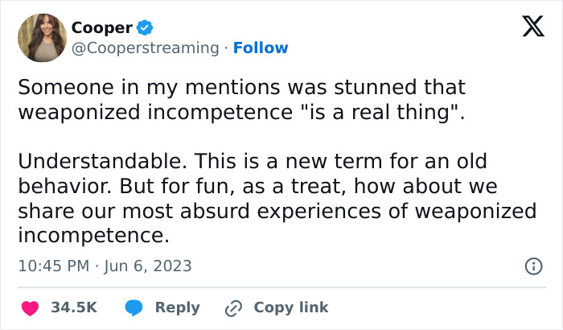Like the tweet with the heart icon
This screenshot has height=330, width=563.
tap(30, 307)
